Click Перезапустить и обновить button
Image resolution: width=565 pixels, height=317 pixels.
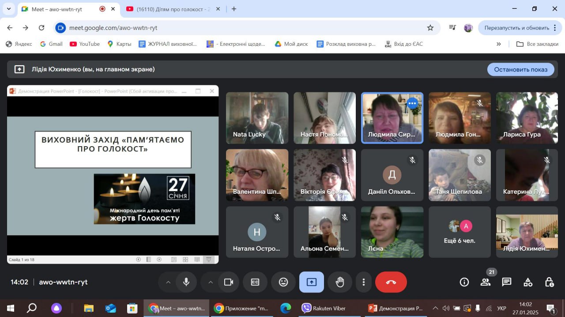point(516,28)
